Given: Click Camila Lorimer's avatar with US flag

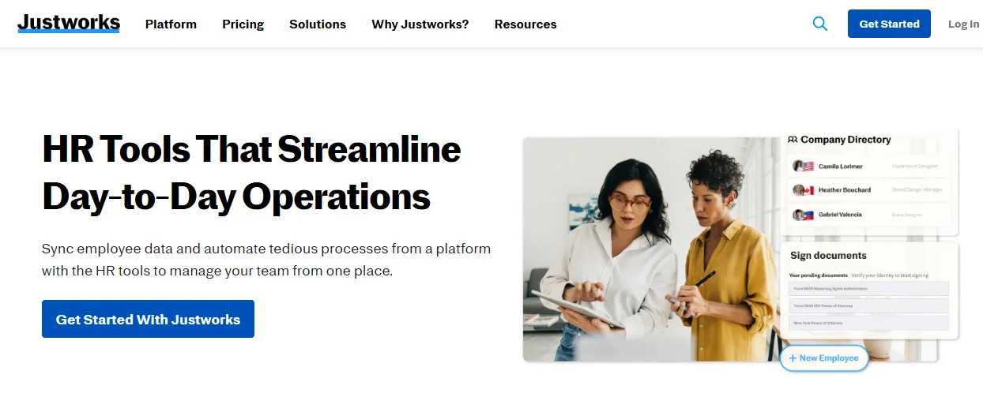Looking at the screenshot, I should pyautogui.click(x=804, y=167).
